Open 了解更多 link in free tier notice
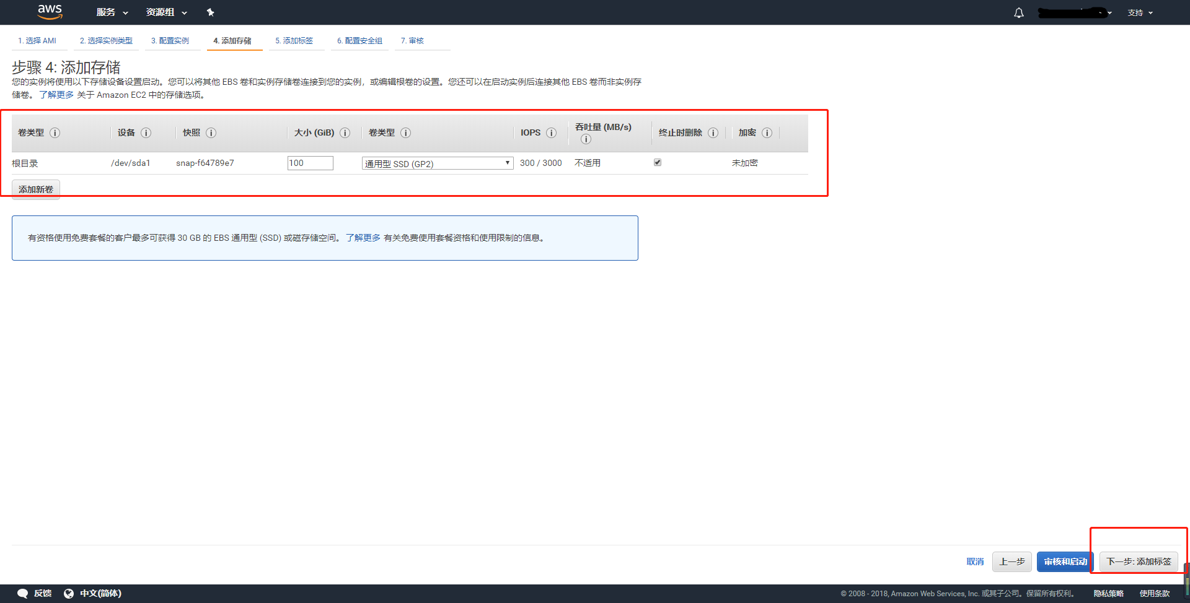The image size is (1190, 603). [x=363, y=238]
